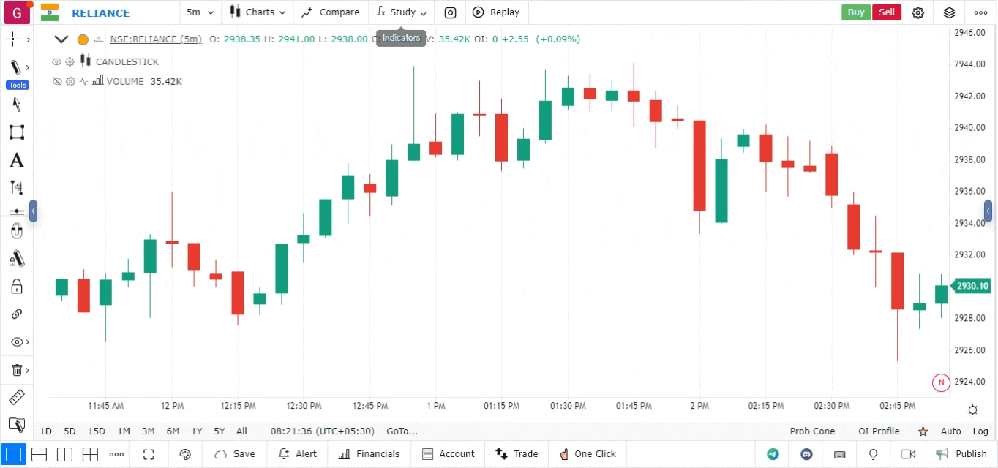Select the text annotation tool

pyautogui.click(x=16, y=161)
